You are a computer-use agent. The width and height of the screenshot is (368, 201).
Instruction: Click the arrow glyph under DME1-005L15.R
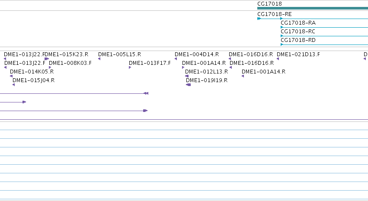coord(99,59)
